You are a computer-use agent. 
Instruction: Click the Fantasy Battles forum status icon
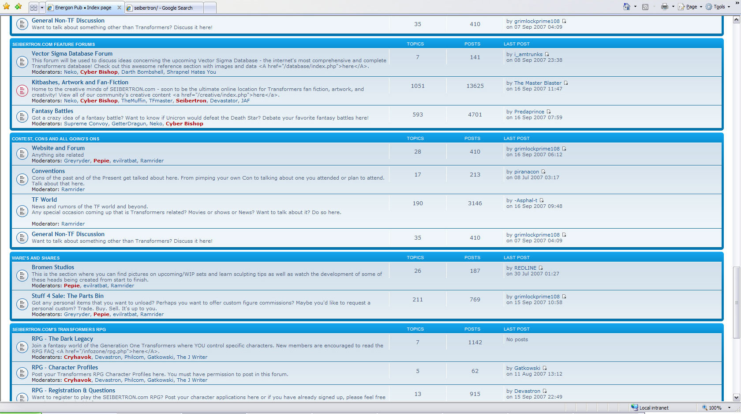22,117
